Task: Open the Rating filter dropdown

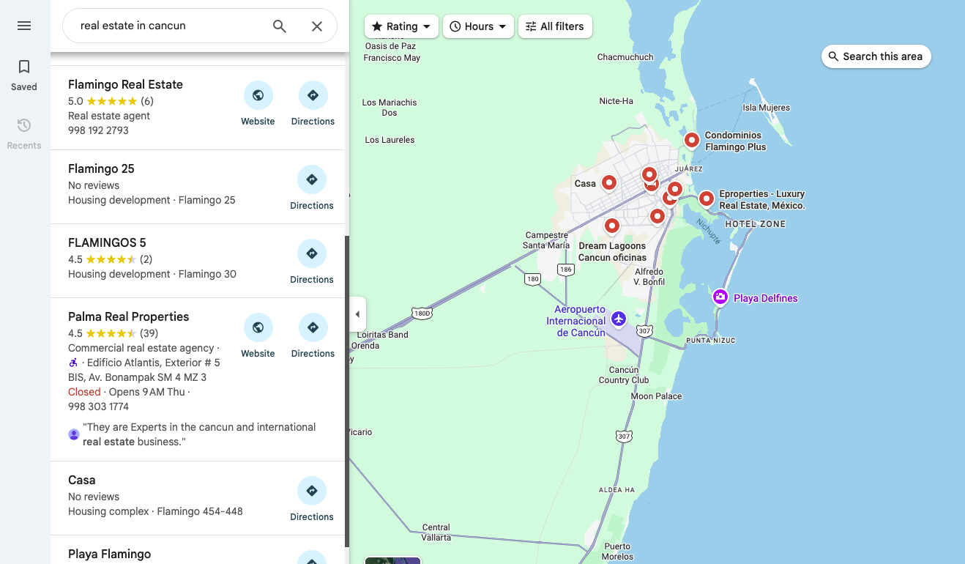Action: [400, 26]
